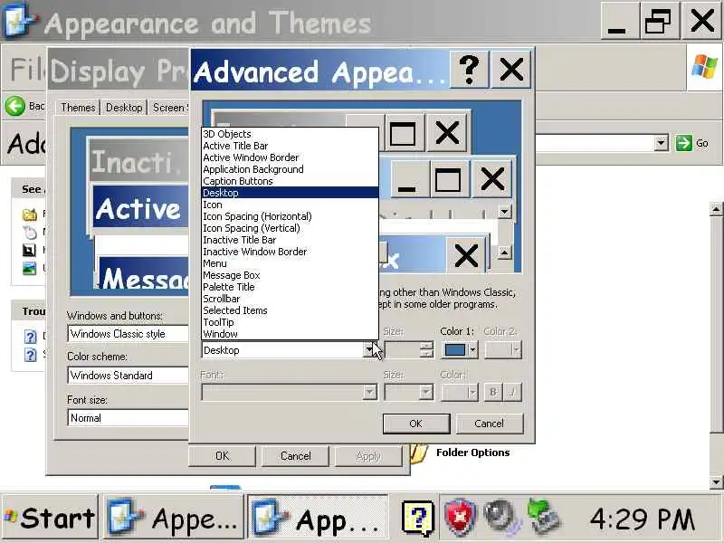Select the Menu entry in the list
724x543 pixels.
(290, 263)
